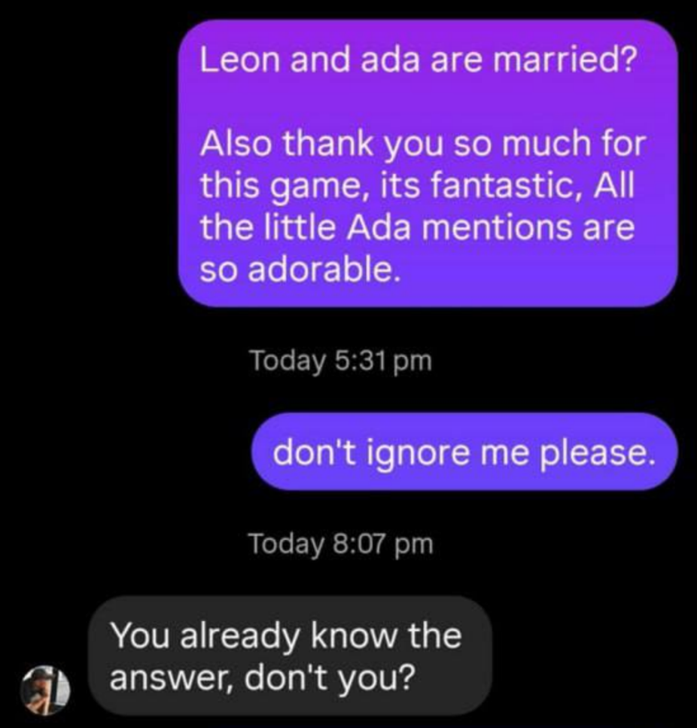The height and width of the screenshot is (728, 697).
Task: Tap the 'Today 8:07 pm' timestamp
Action: coord(341,544)
